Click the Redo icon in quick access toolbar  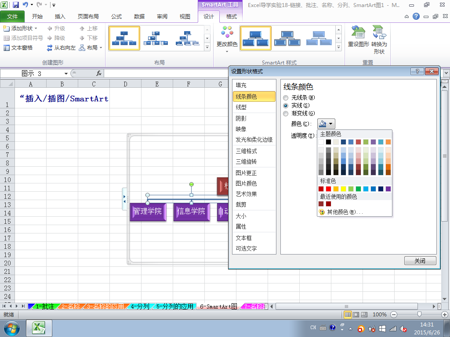click(39, 4)
